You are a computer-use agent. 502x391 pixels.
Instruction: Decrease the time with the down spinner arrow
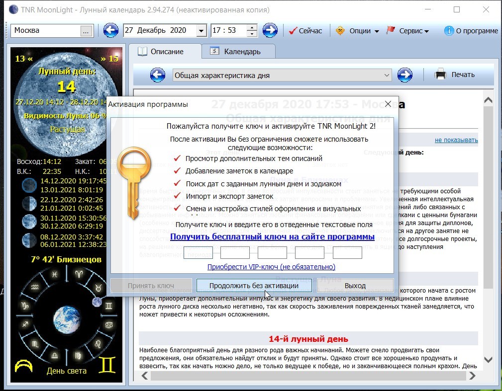[x=252, y=34]
